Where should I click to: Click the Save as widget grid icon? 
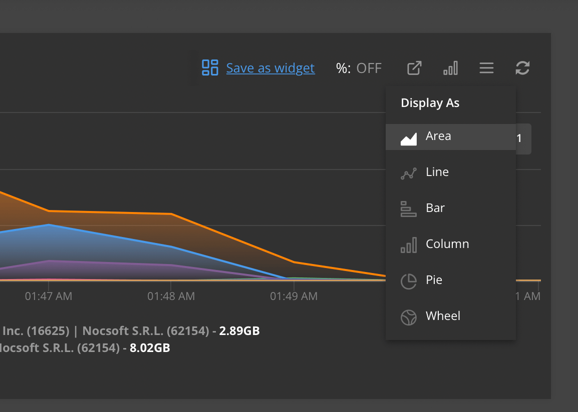click(210, 67)
